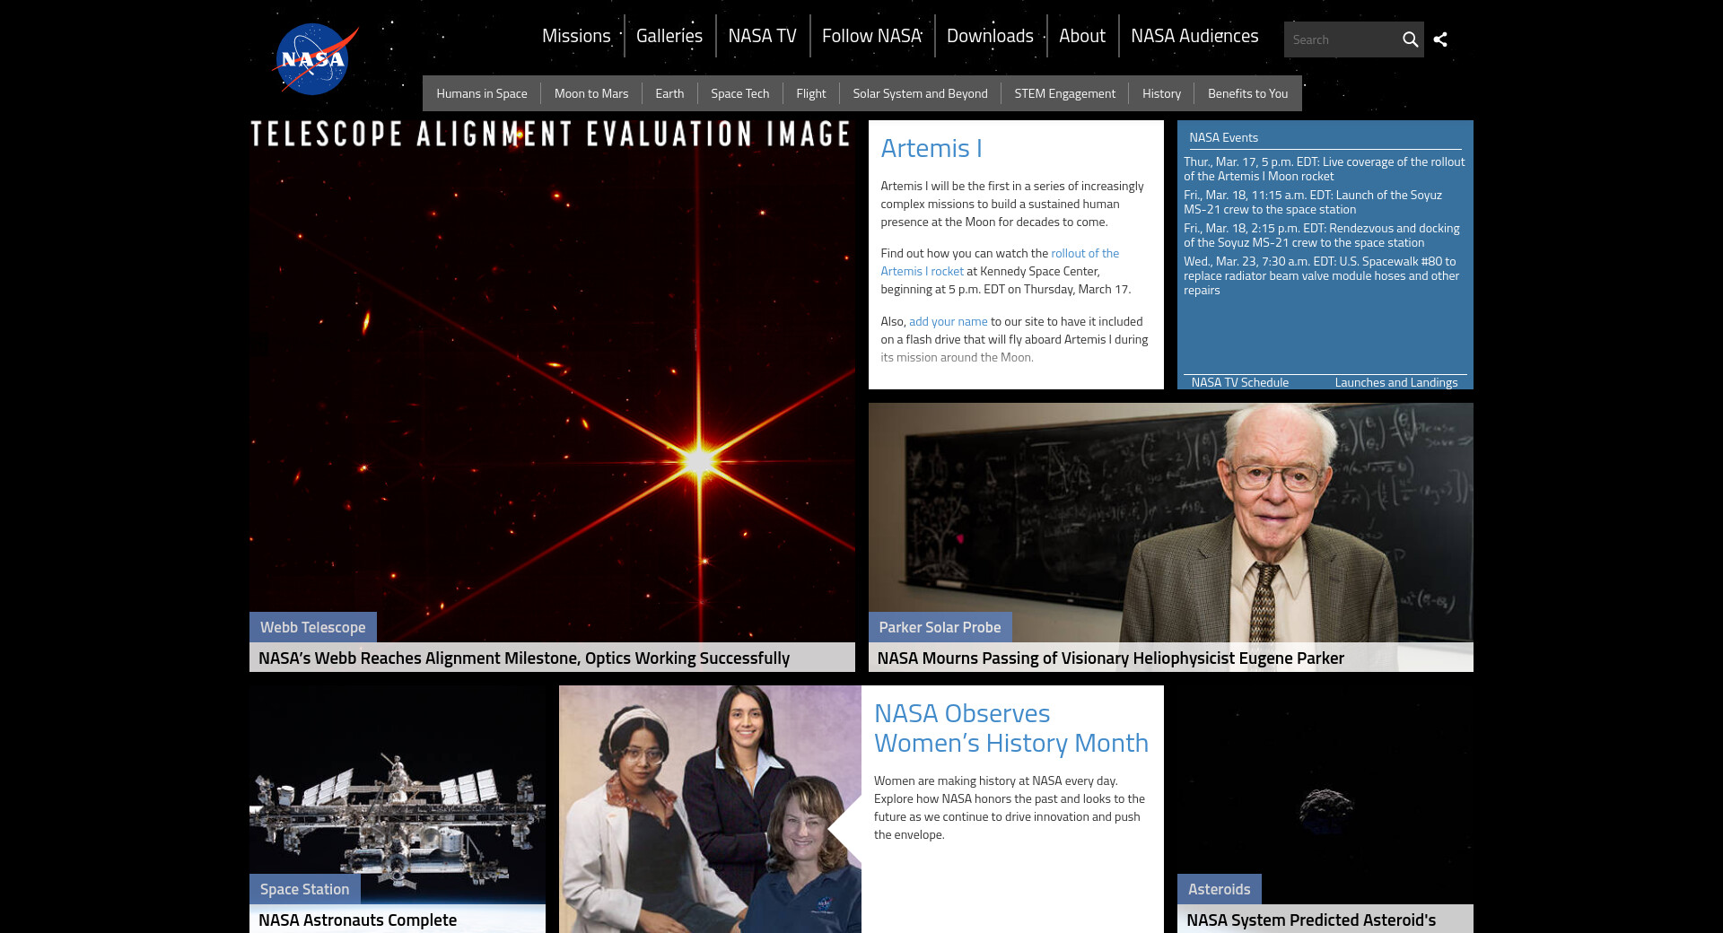Click into the Search field
Screen dimensions: 1723x933
pyautogui.click(x=1342, y=39)
